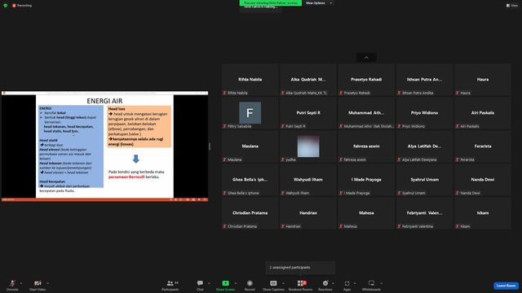Click Alka Qudriah participant tile
Viewport: 522px width, 293px height.
coord(308,80)
